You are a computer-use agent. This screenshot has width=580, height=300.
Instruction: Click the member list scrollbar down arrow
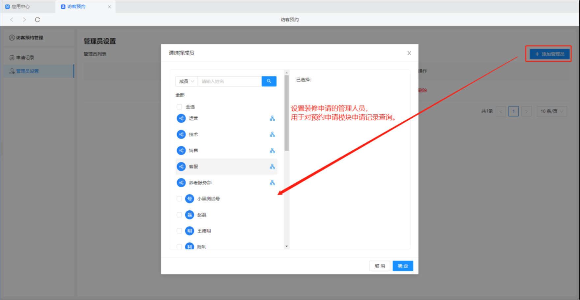tap(286, 246)
